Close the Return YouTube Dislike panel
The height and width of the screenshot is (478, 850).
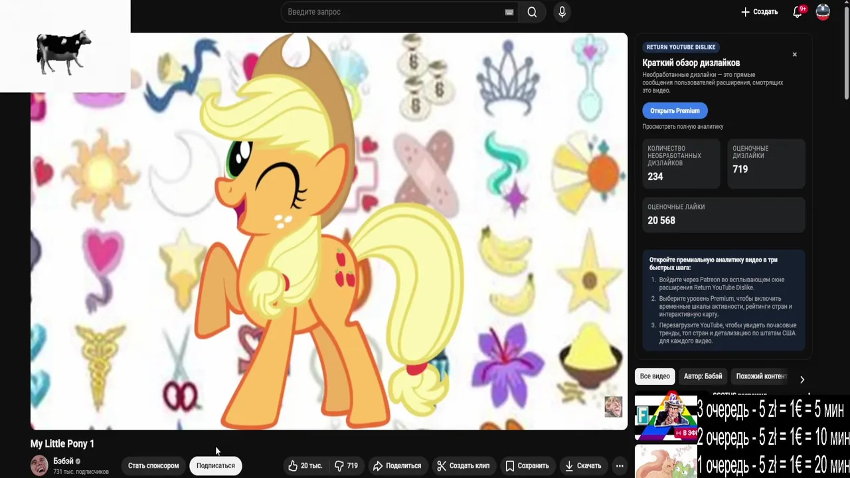coord(794,54)
